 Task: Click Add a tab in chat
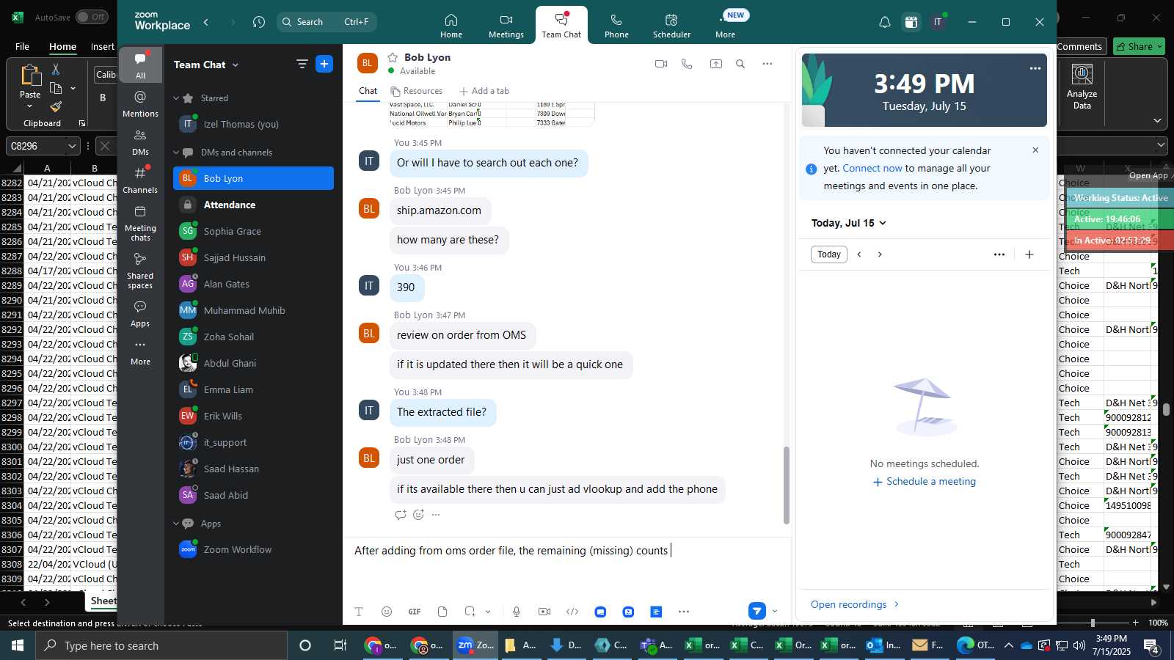[x=484, y=91]
